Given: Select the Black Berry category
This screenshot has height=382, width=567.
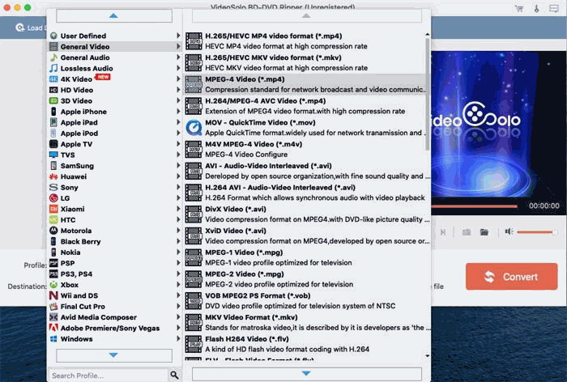Looking at the screenshot, I should click(115, 241).
